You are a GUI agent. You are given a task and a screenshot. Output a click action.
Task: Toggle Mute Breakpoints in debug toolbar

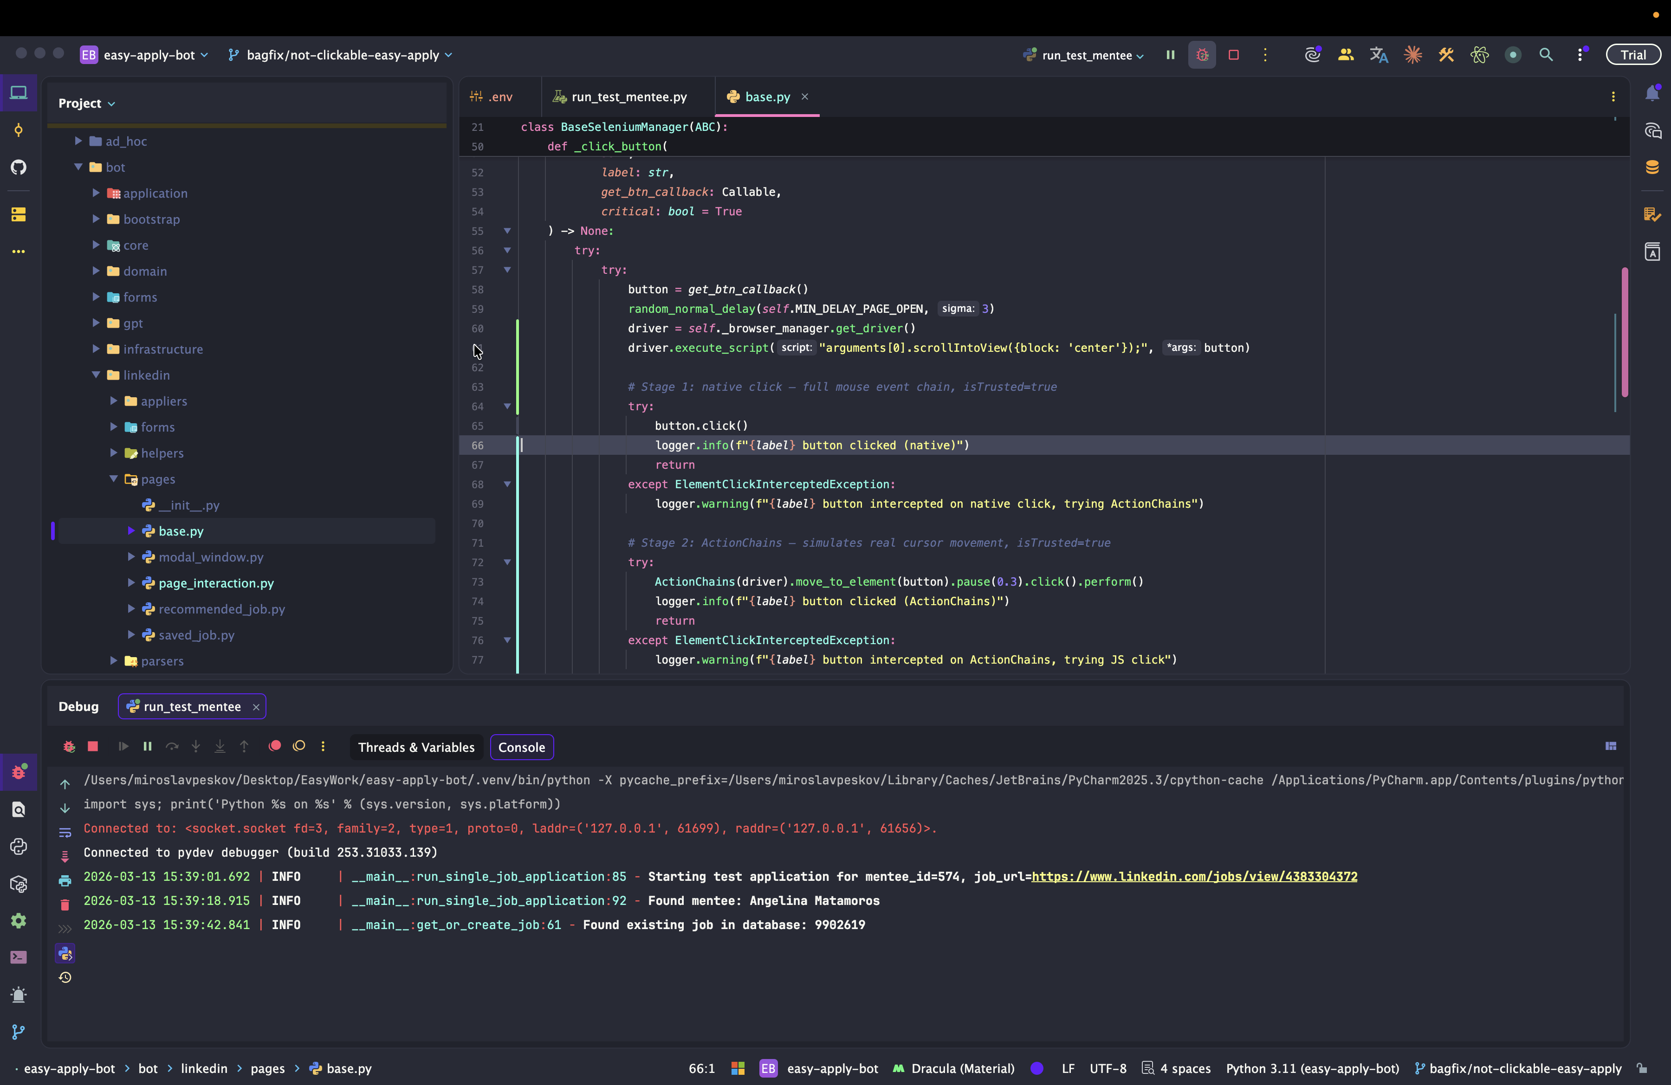coord(299,747)
